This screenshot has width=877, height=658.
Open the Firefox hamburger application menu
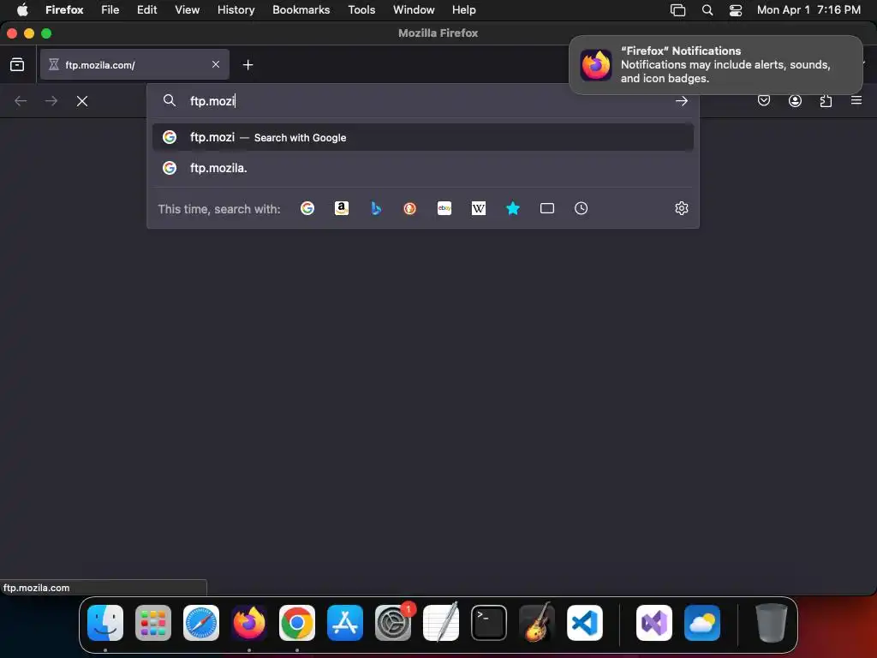click(x=856, y=101)
